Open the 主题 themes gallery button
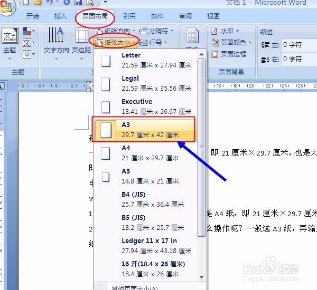This screenshot has width=317, height=290. tap(10, 43)
